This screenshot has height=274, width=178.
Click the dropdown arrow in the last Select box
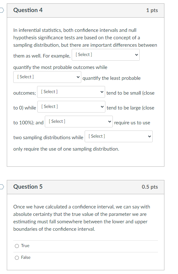click(149, 136)
